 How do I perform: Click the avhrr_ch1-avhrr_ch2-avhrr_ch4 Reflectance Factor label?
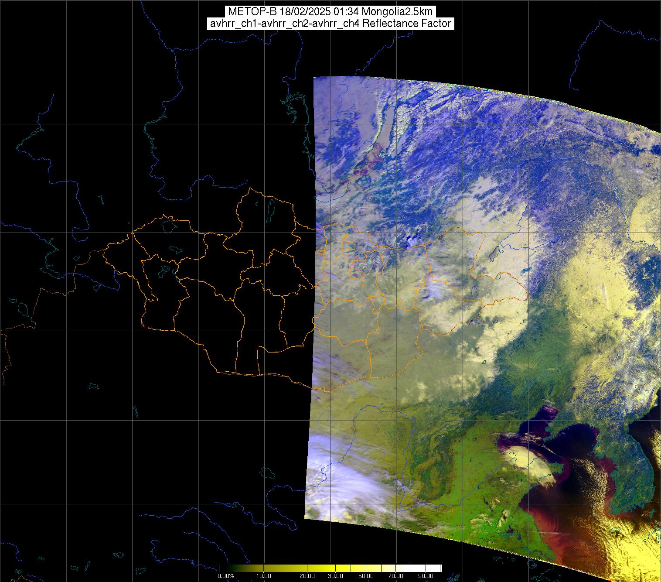click(330, 24)
